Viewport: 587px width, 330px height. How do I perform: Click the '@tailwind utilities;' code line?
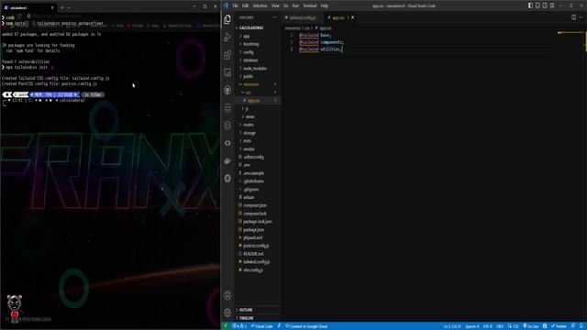(321, 49)
